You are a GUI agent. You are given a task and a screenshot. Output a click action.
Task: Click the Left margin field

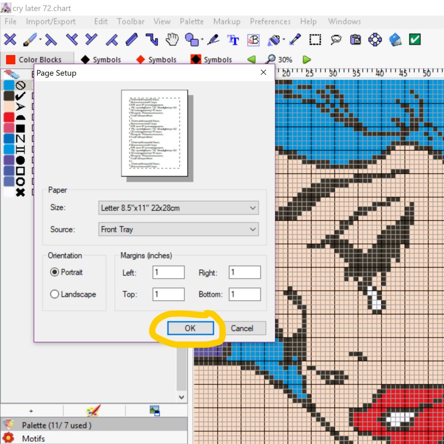(x=169, y=272)
